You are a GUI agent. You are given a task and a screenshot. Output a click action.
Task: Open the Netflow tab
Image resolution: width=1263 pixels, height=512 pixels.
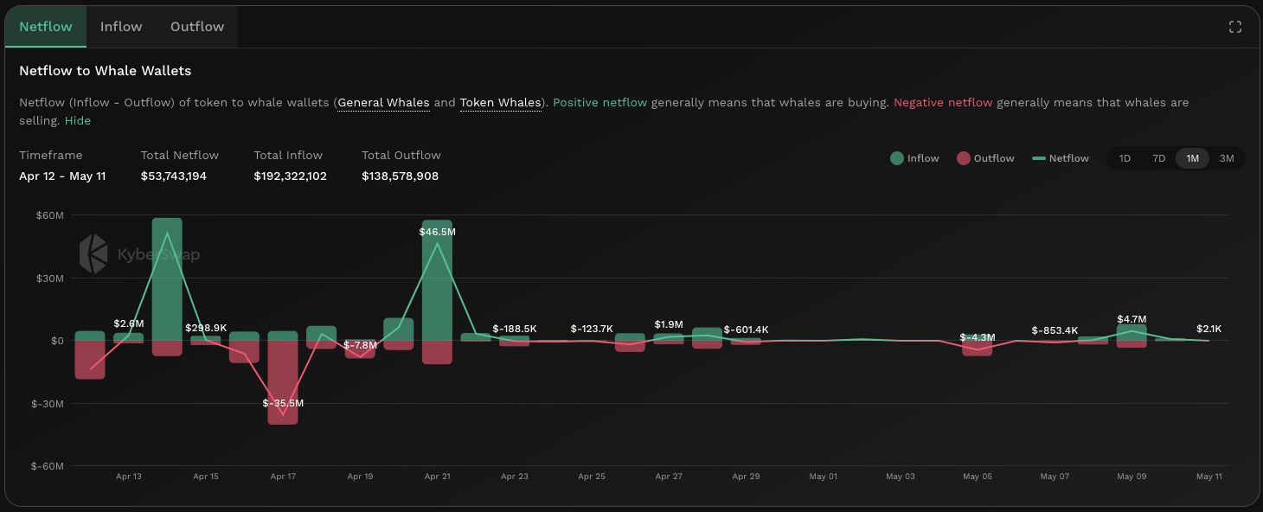pyautogui.click(x=46, y=27)
